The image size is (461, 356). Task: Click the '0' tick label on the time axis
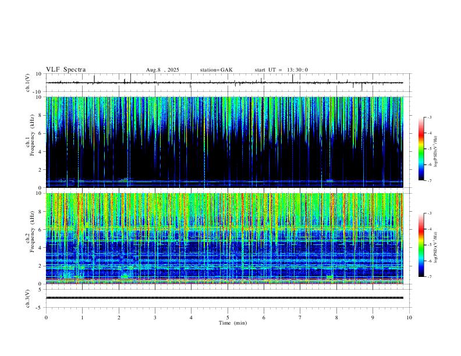(x=46, y=318)
